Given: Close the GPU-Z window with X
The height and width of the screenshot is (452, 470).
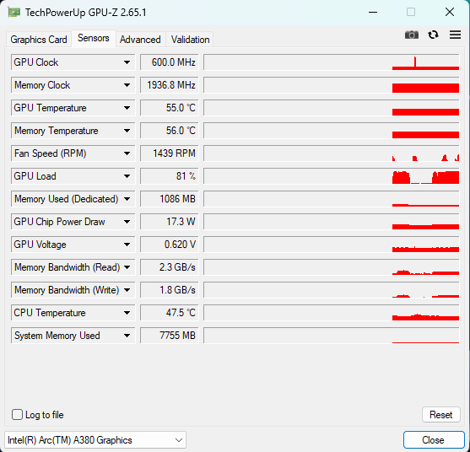Looking at the screenshot, I should click(450, 13).
